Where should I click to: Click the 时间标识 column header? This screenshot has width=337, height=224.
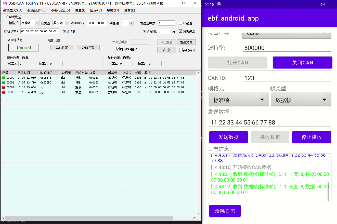click(x=49, y=73)
